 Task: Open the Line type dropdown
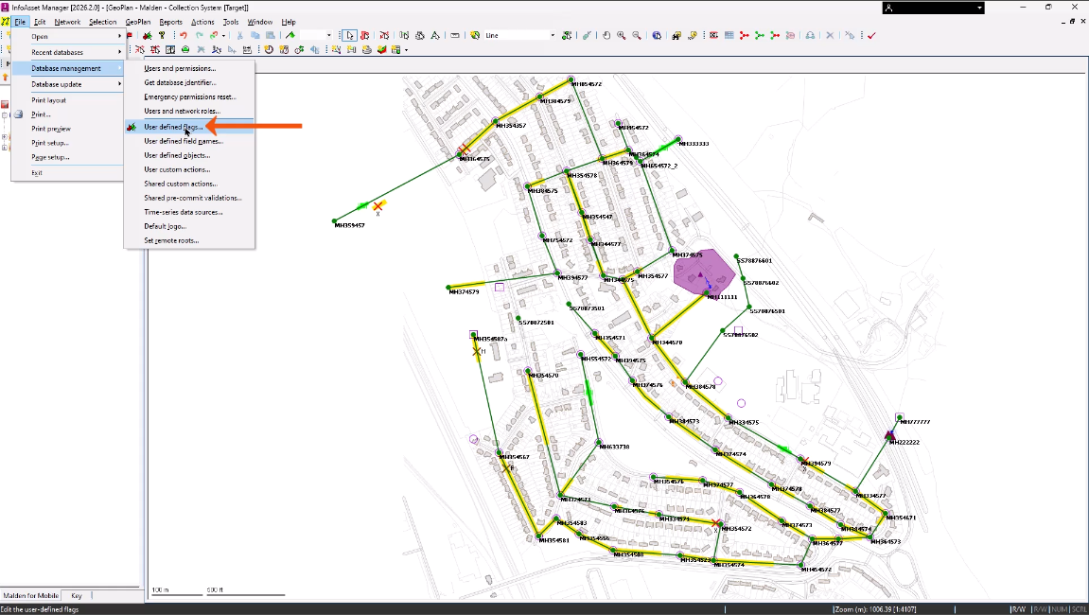coord(553,36)
